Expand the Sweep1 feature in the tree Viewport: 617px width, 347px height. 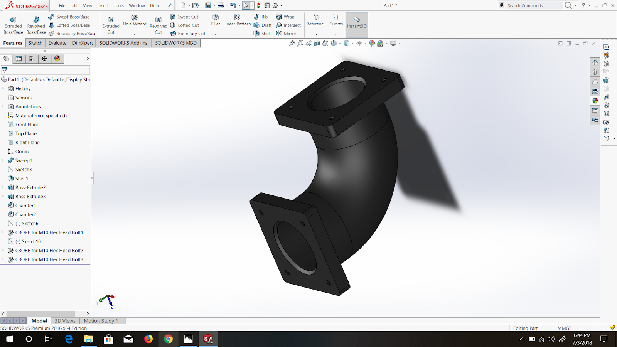pyautogui.click(x=3, y=160)
